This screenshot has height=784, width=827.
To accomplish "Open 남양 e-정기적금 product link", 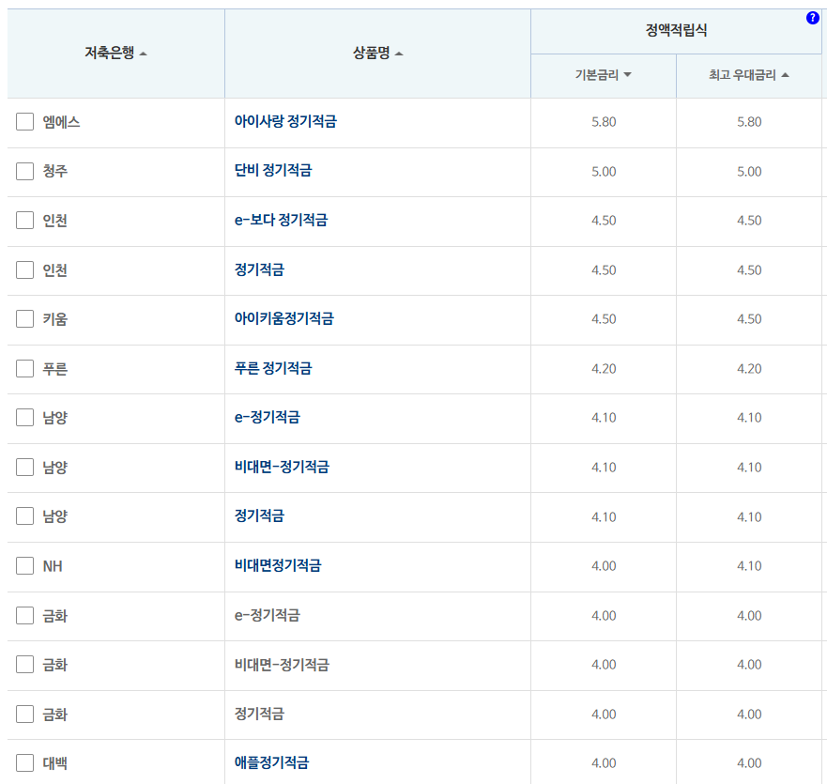I will click(x=268, y=417).
